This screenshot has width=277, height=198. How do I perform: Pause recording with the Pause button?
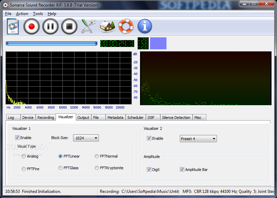[50, 26]
